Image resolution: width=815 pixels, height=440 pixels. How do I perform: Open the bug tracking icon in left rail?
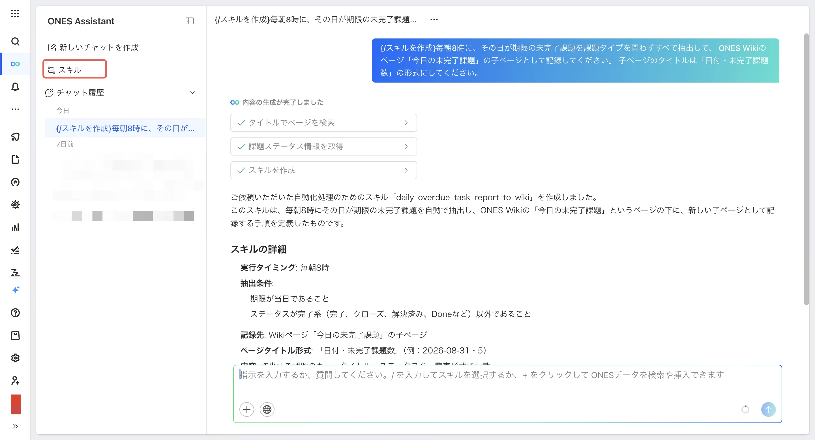point(15,205)
